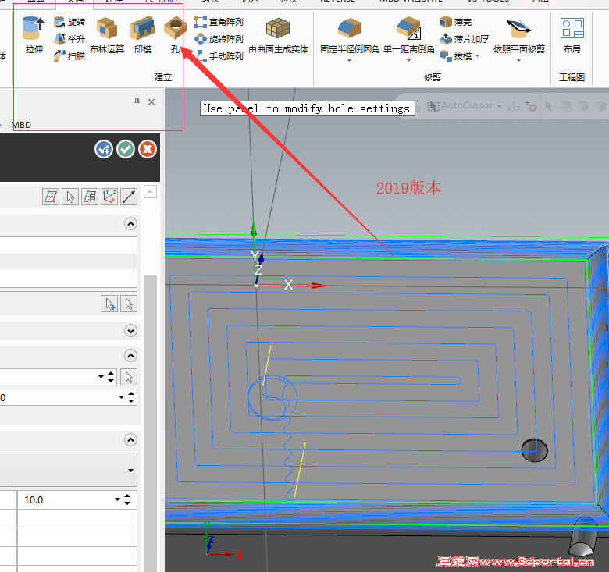Pin the panel with pushpin icon
This screenshot has width=609, height=572.
[137, 101]
